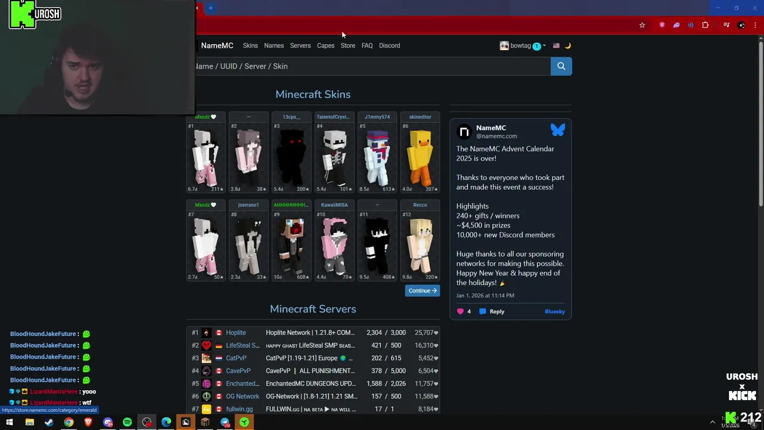This screenshot has width=764, height=430.
Task: Open Discord from the taskbar
Action: point(108,422)
